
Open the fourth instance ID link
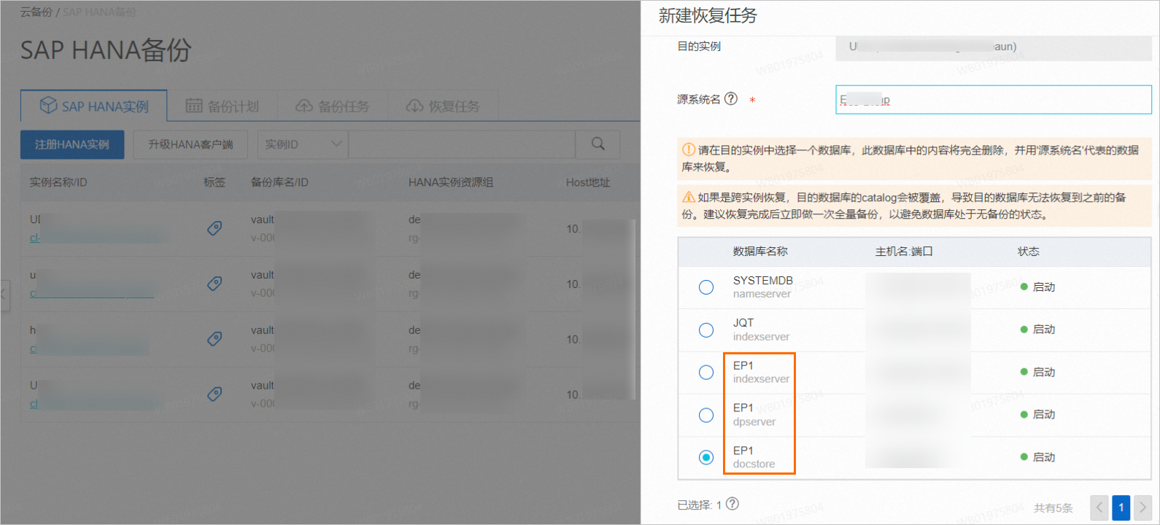pyautogui.click(x=97, y=404)
